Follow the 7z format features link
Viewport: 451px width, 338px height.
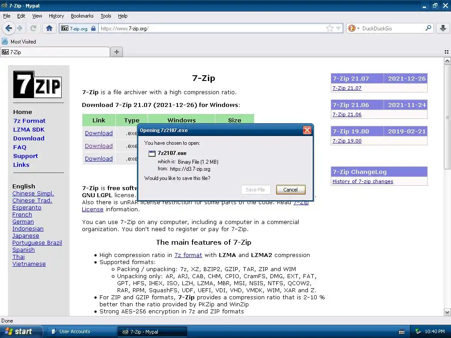[188, 255]
